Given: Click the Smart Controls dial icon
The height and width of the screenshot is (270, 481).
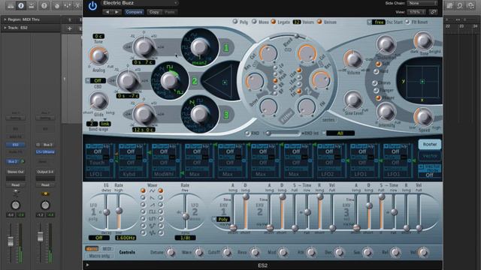Looking at the screenshot, I should tap(57, 6).
